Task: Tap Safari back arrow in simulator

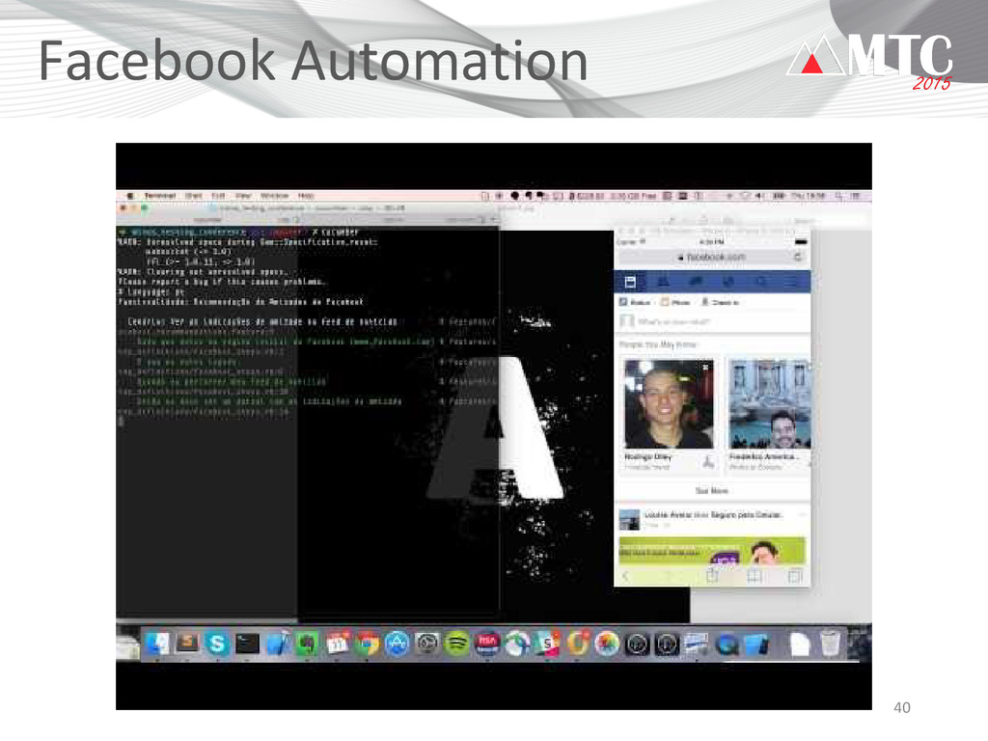Action: 625,576
